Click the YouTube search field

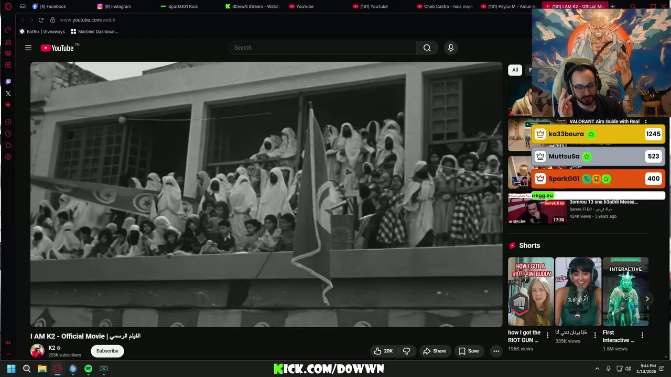(322, 48)
